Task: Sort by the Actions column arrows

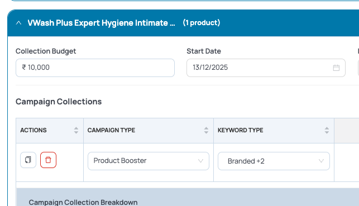Action: point(76,130)
